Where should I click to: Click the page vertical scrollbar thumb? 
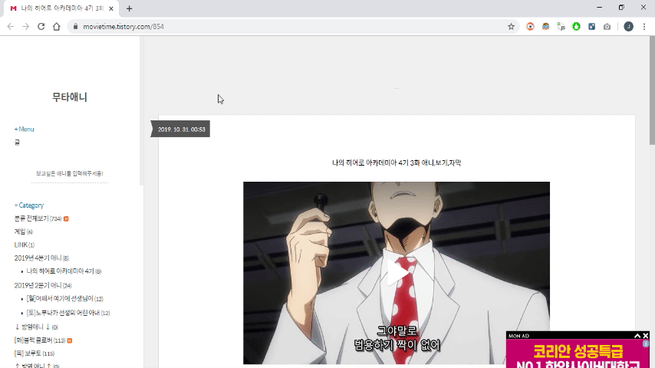tap(652, 90)
